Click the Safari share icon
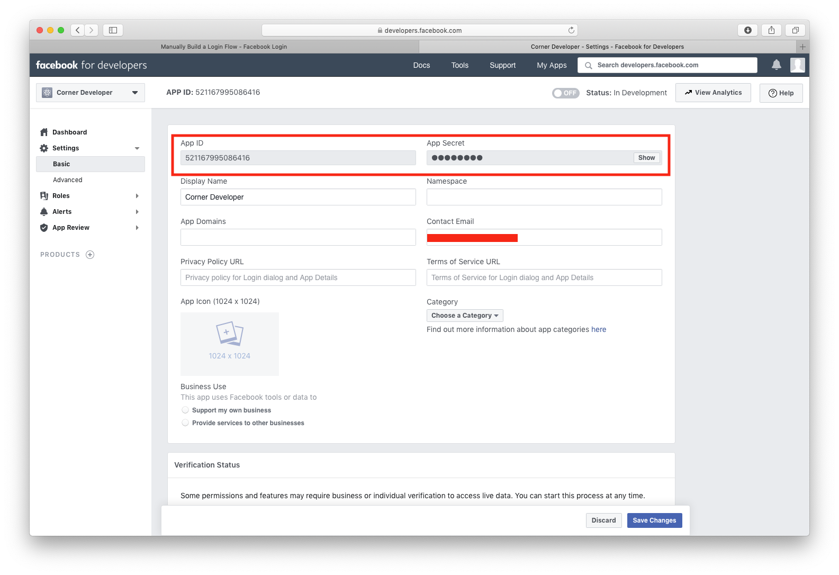839x575 pixels. [x=771, y=30]
